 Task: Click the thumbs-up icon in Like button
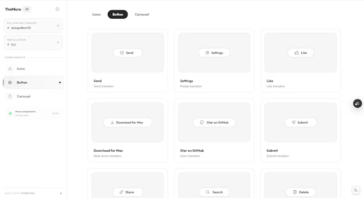click(297, 53)
